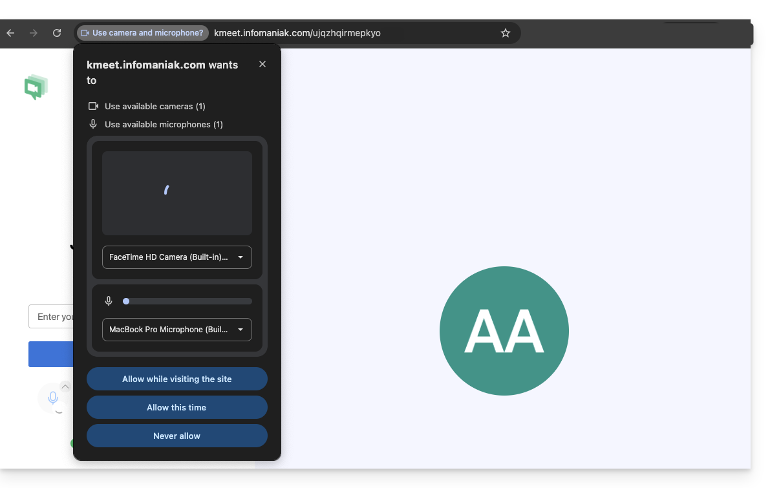Click the 'Allow this time' button
The height and width of the screenshot is (488, 770).
(177, 407)
